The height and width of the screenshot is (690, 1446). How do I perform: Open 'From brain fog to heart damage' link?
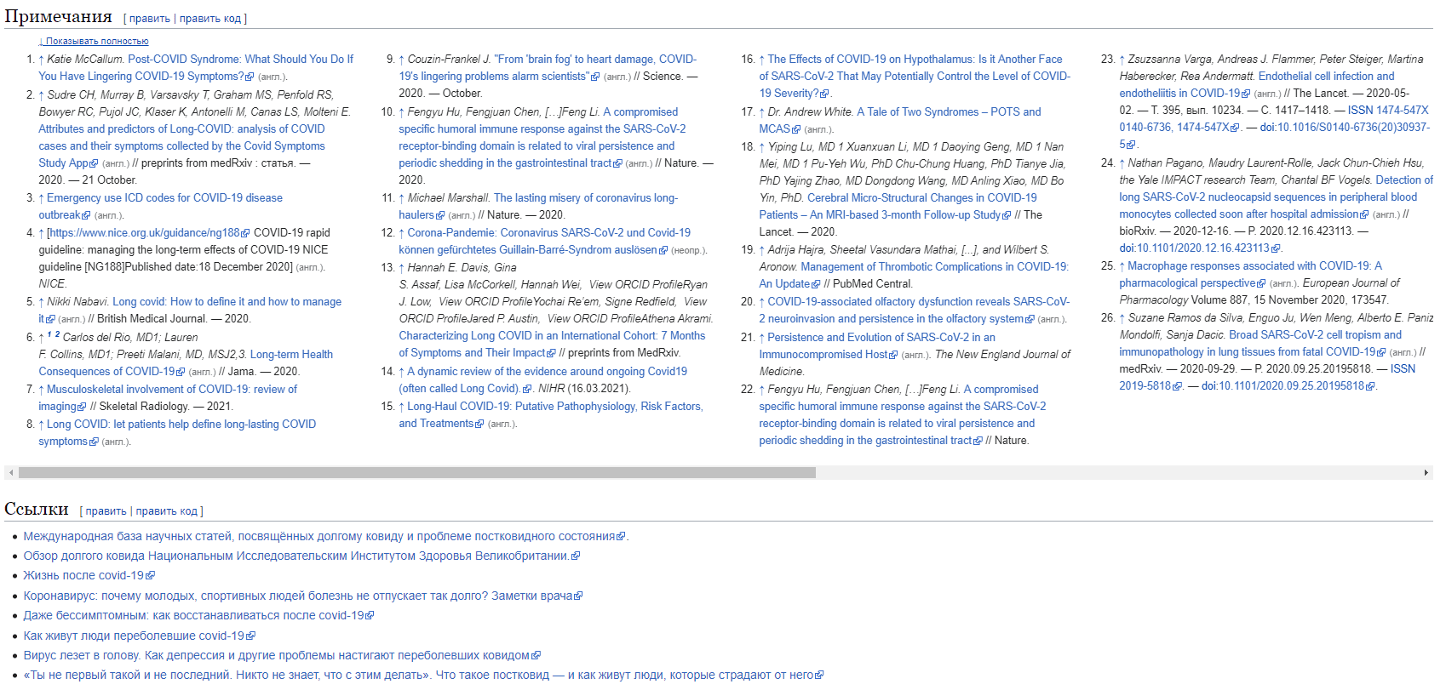click(548, 68)
